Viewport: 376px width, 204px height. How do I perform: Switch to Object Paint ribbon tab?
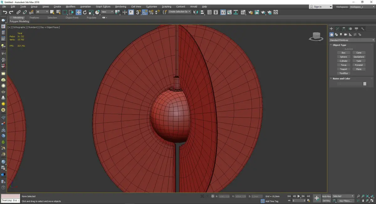pos(72,18)
